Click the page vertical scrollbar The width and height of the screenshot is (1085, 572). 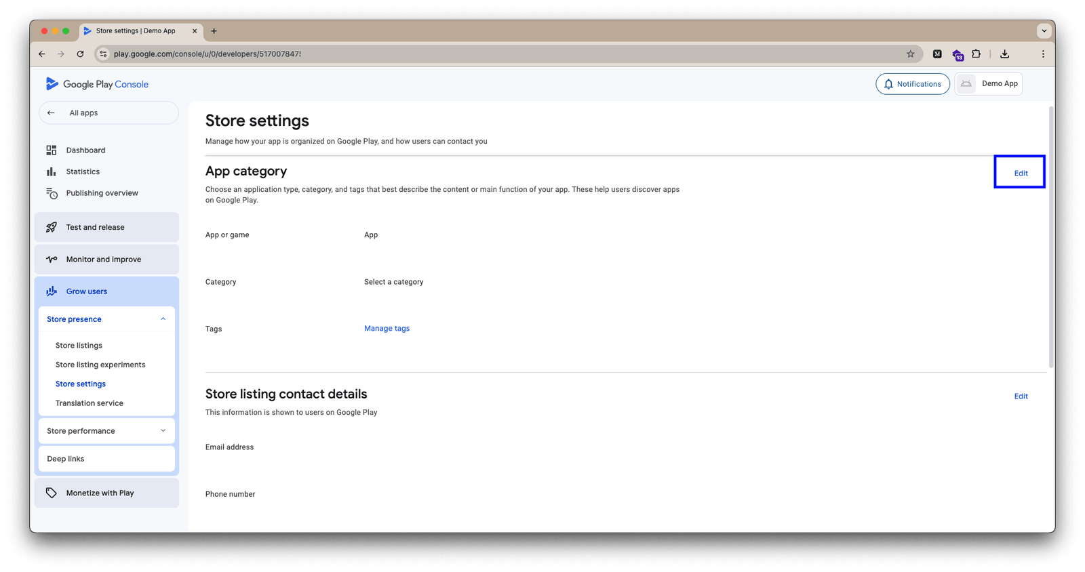(1051, 237)
